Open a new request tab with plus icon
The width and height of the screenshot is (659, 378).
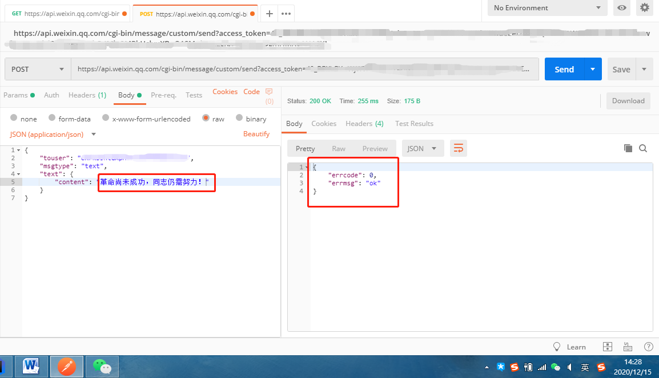pos(270,14)
